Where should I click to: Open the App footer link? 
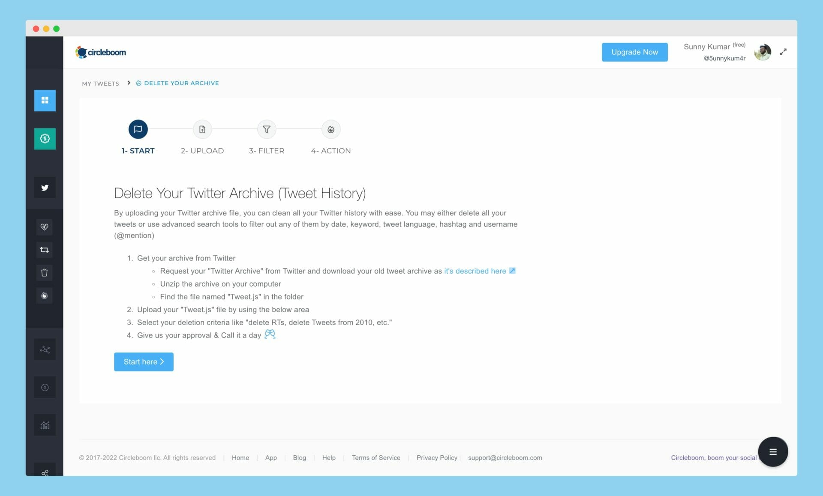click(x=271, y=457)
